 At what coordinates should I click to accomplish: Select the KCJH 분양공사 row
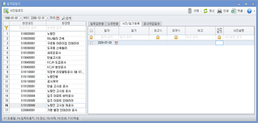click(x=45, y=67)
